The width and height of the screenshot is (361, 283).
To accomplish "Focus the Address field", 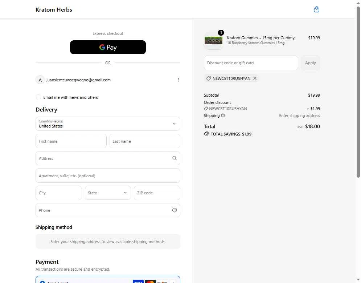I will 108,158.
